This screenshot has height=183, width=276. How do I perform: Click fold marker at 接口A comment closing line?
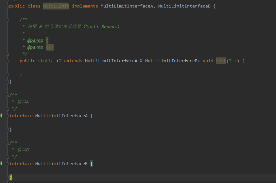(x=7, y=109)
